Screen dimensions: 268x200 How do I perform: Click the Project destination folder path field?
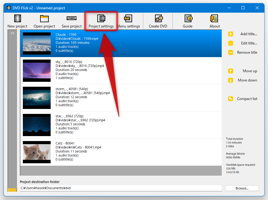tap(121, 188)
